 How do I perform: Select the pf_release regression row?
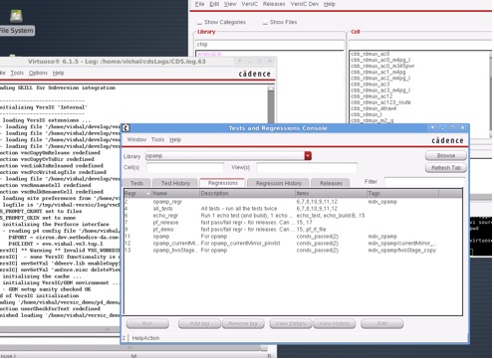tap(293, 223)
